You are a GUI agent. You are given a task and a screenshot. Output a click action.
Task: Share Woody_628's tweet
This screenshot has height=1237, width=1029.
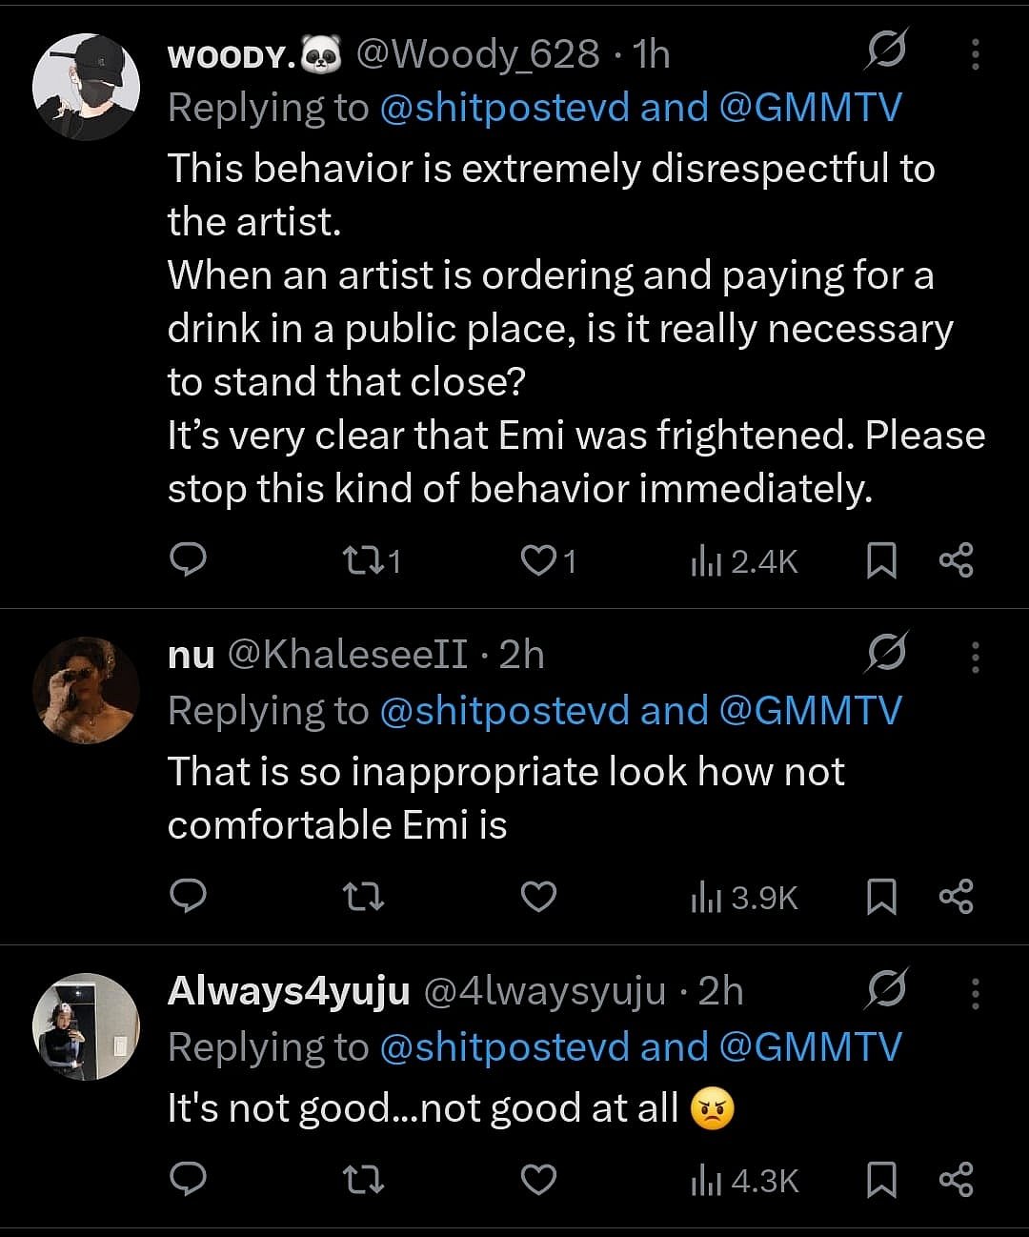pyautogui.click(x=956, y=560)
